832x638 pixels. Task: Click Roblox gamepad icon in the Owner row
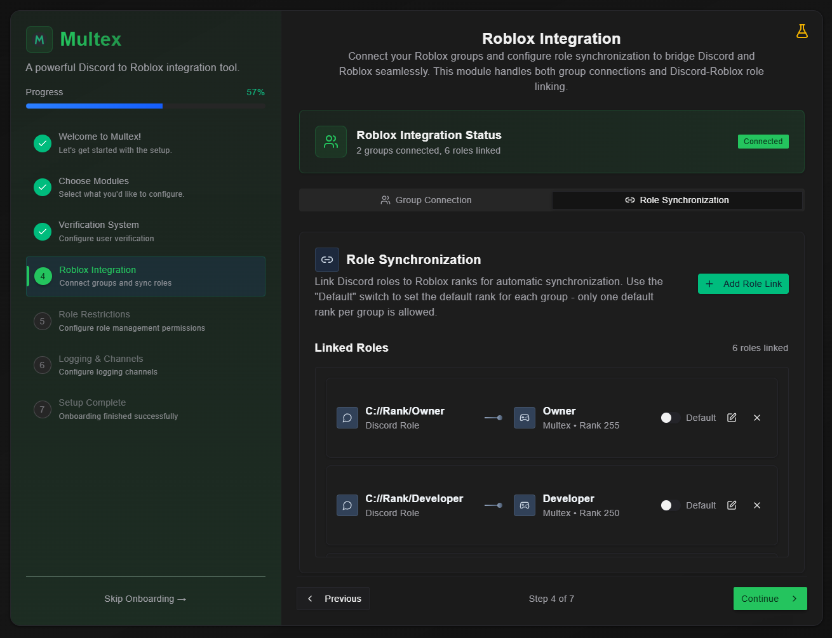click(525, 418)
